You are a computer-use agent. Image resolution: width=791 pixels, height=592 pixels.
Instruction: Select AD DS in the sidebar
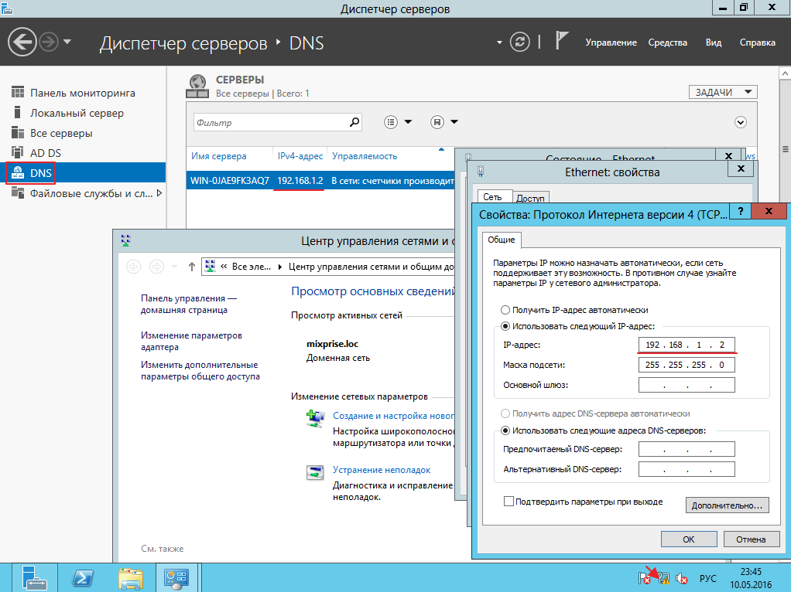46,153
